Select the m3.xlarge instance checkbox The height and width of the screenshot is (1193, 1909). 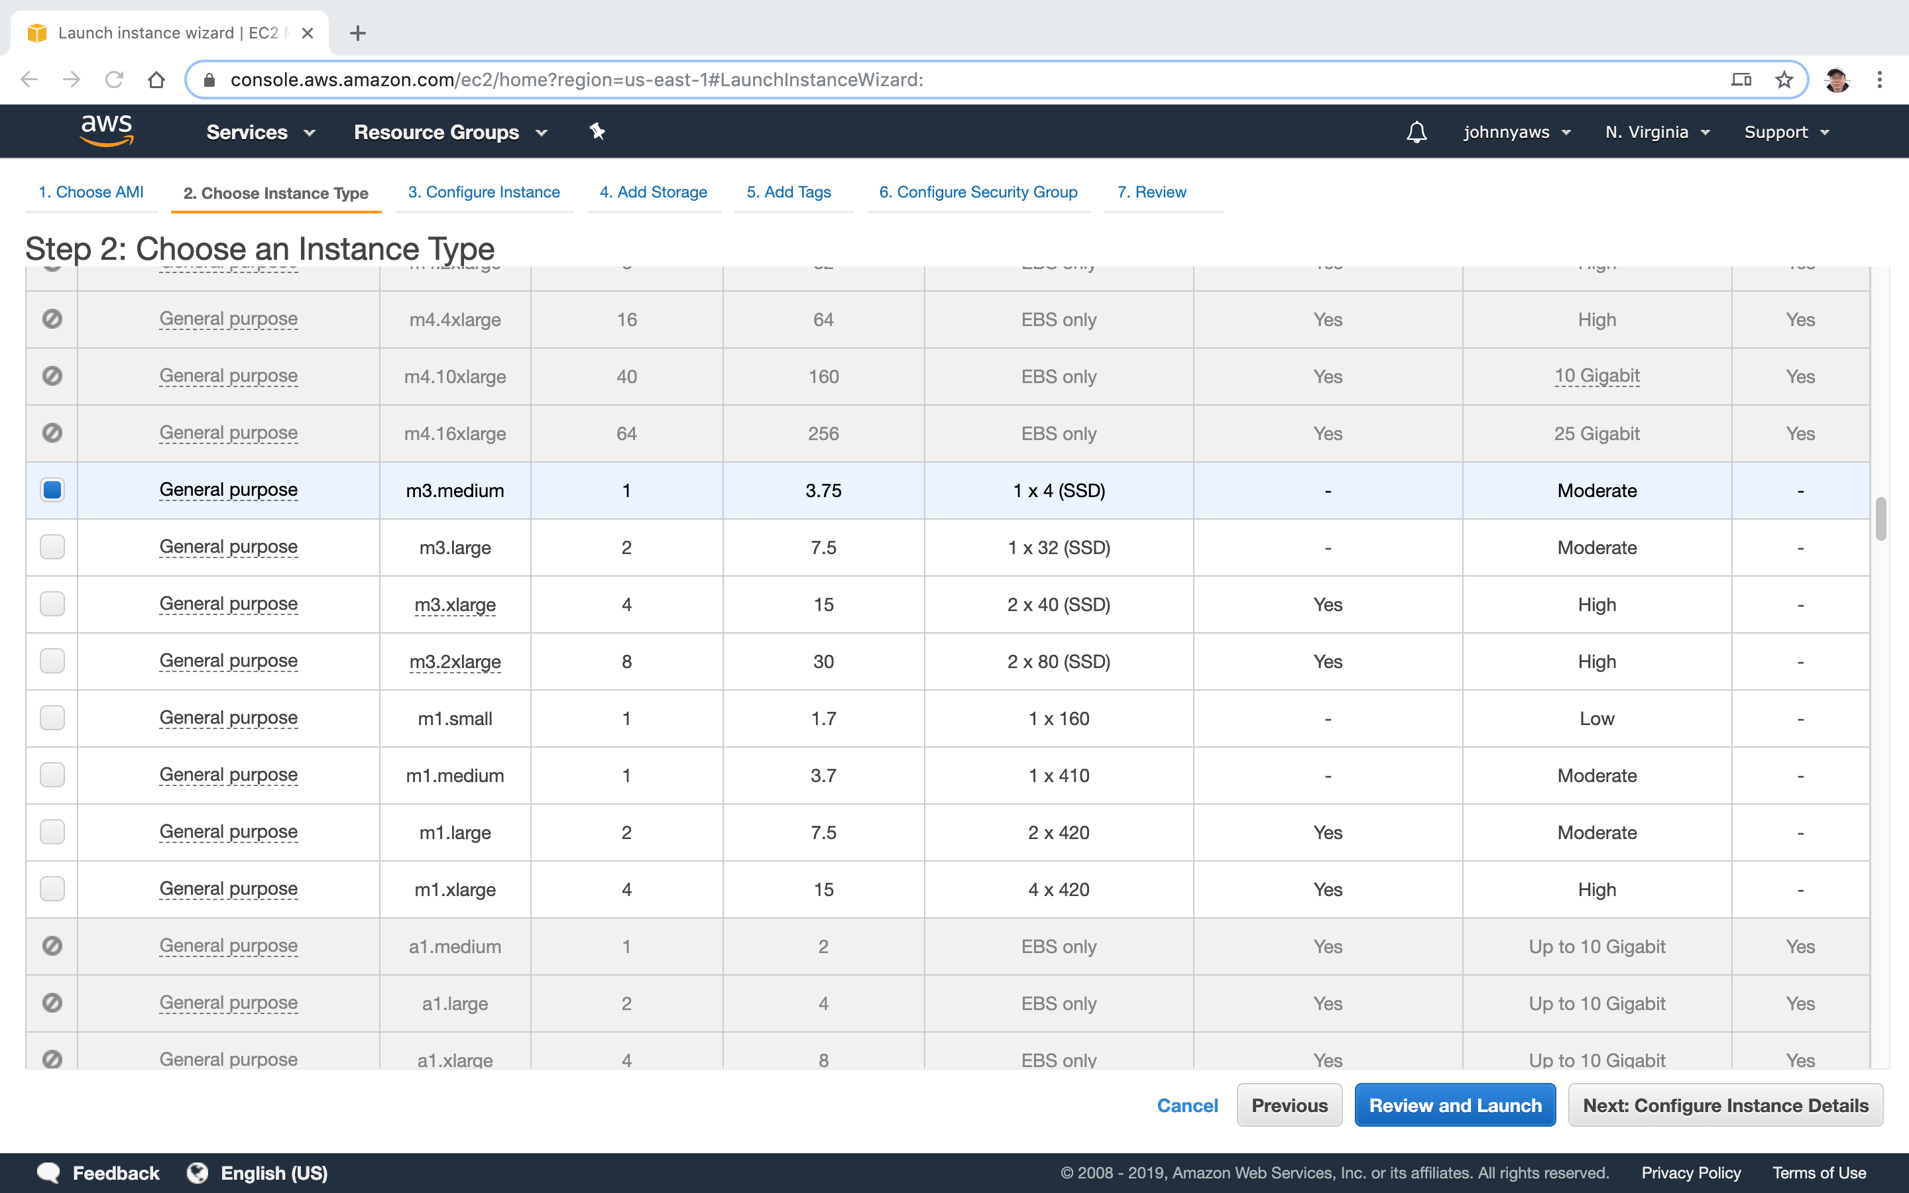[52, 604]
